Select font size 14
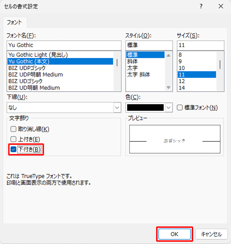The width and height of the screenshot is (231, 244). tap(197, 88)
